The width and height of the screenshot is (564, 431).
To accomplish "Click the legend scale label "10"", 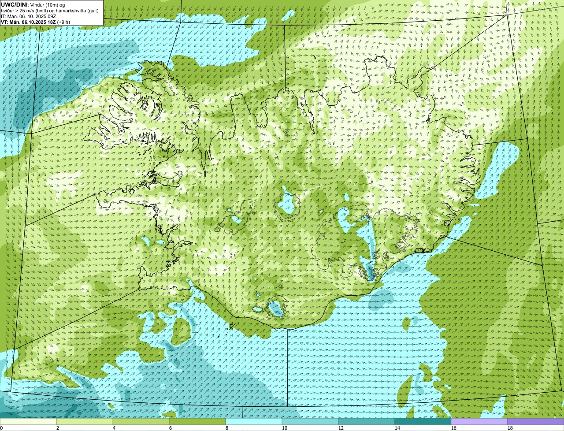I will (x=285, y=428).
